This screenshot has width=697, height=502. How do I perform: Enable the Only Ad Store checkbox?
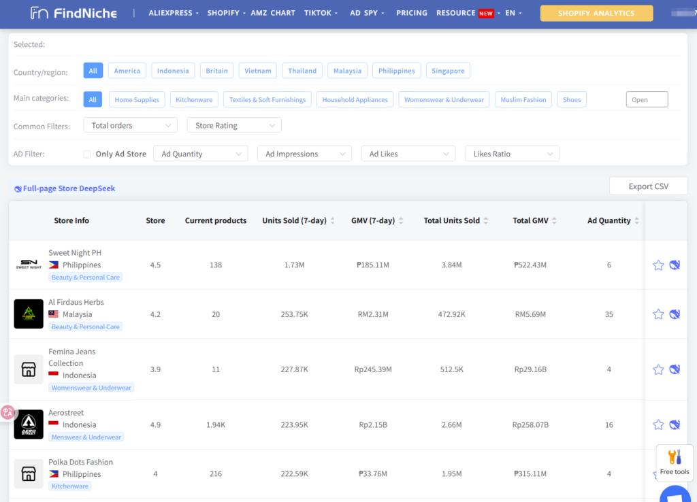coord(87,154)
